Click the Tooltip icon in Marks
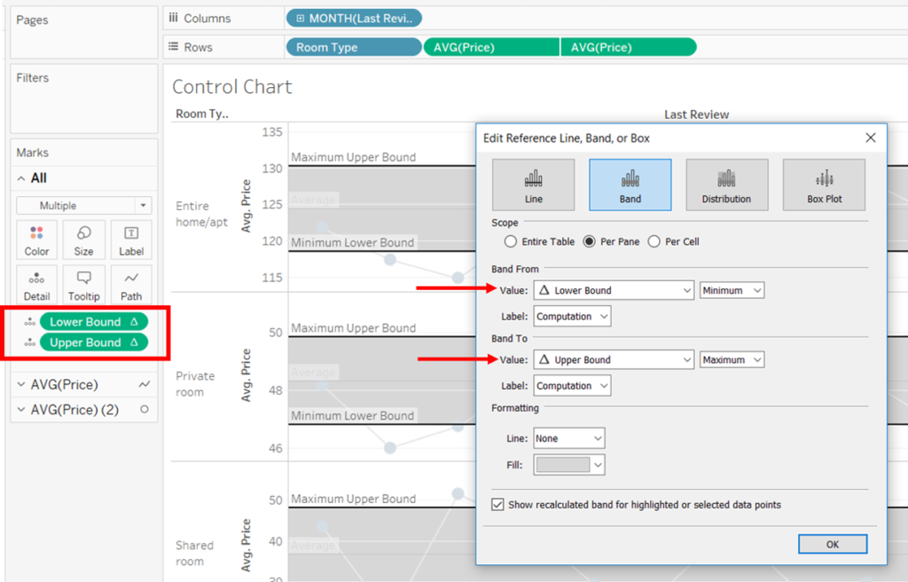The image size is (908, 582). (x=83, y=284)
